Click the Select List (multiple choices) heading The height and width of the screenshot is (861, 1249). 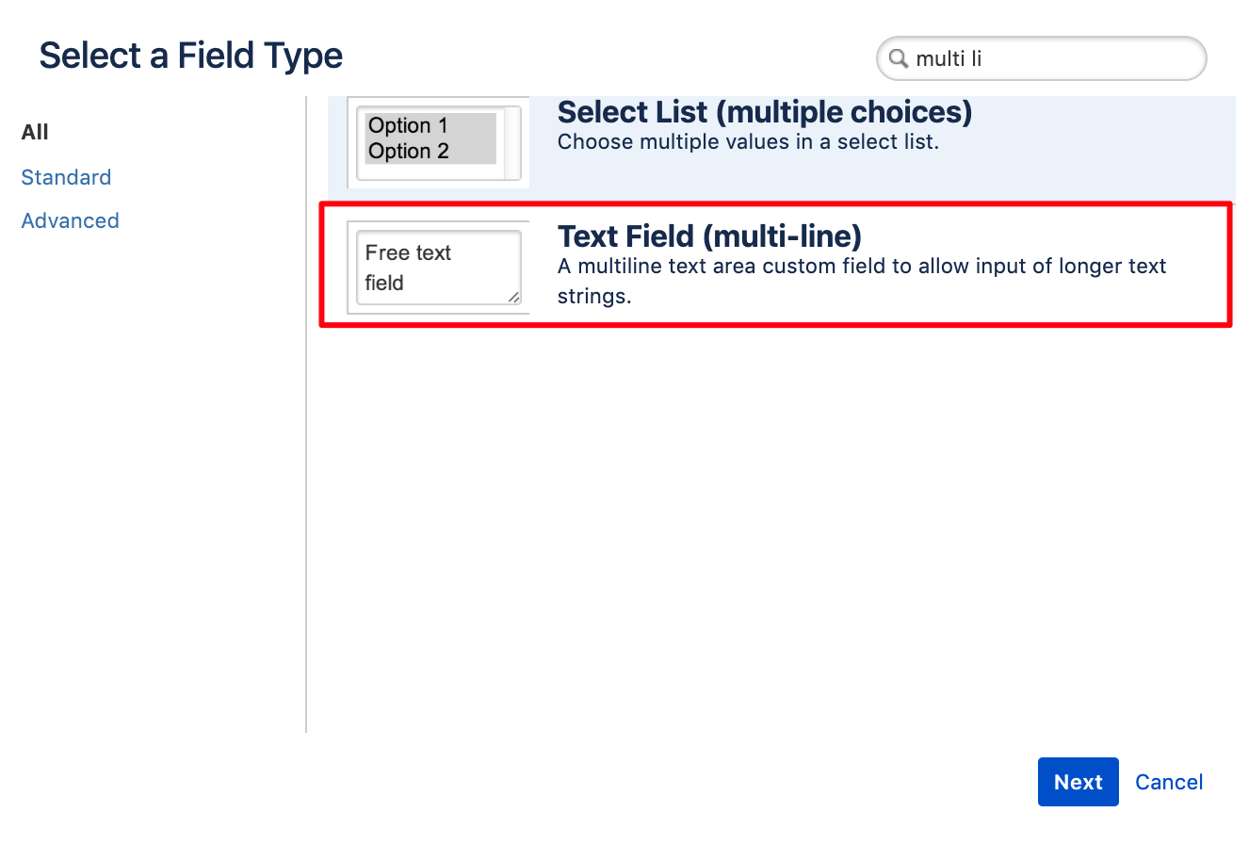click(765, 112)
